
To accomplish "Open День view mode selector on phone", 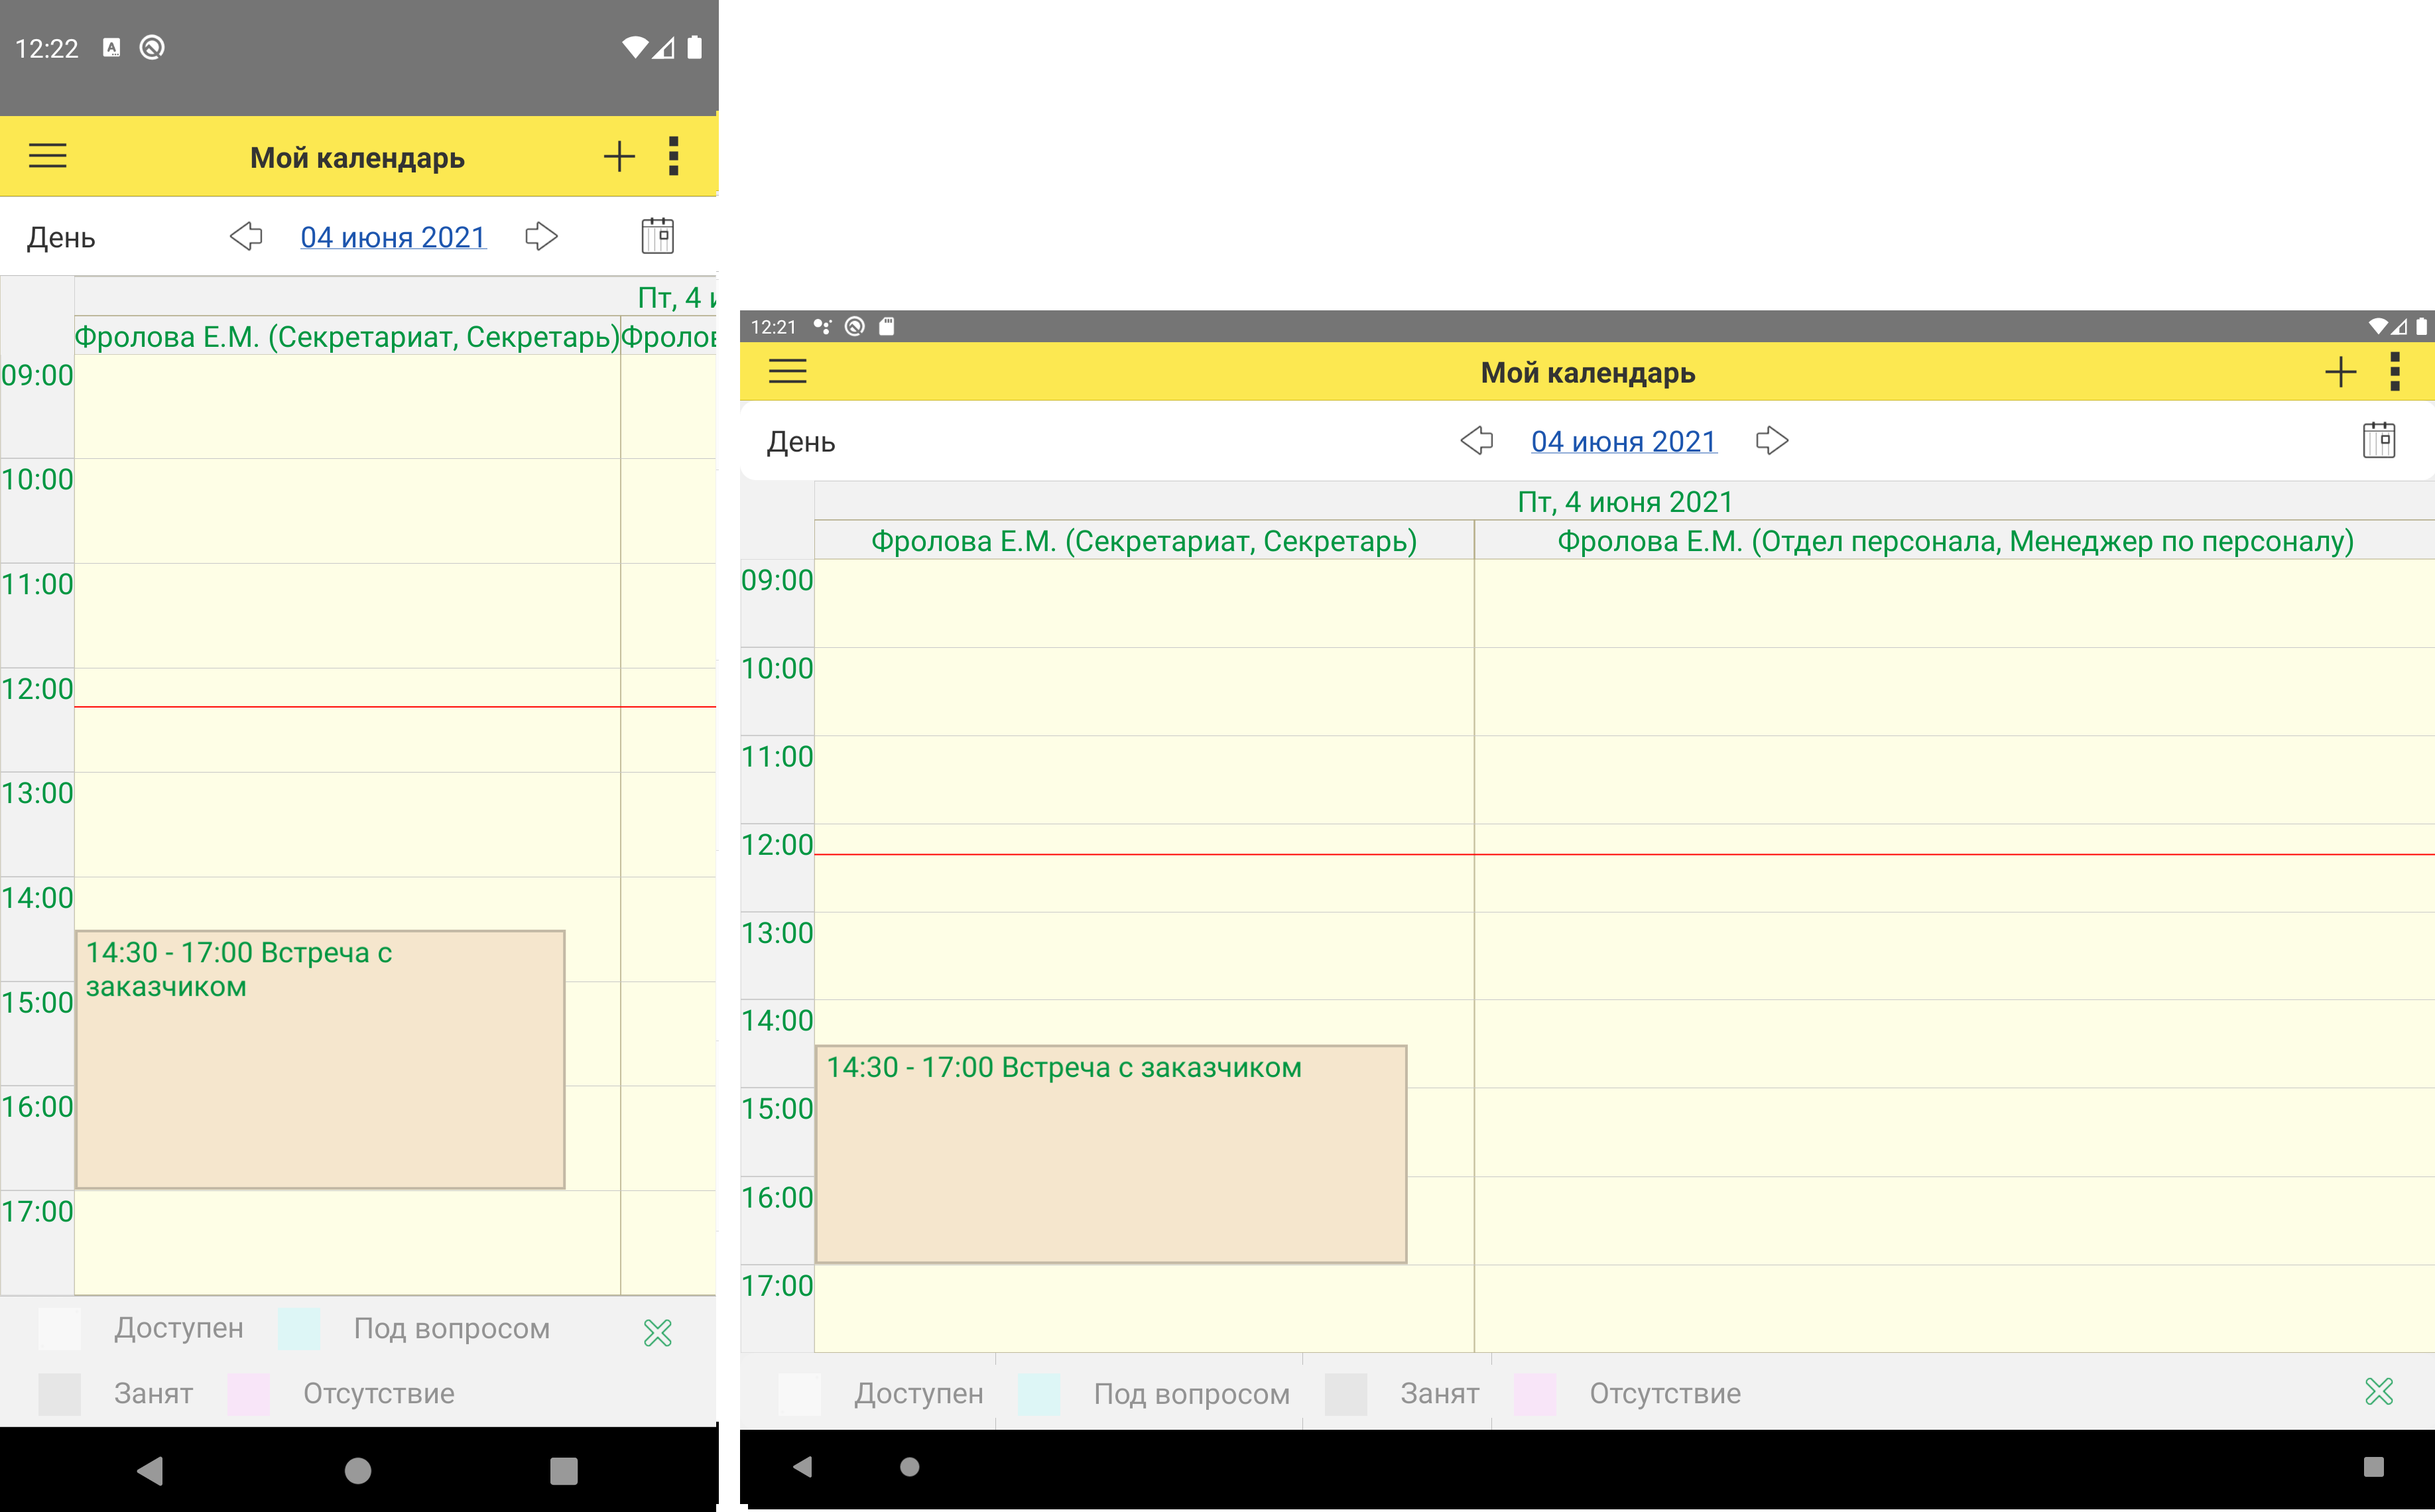I will coord(61,238).
